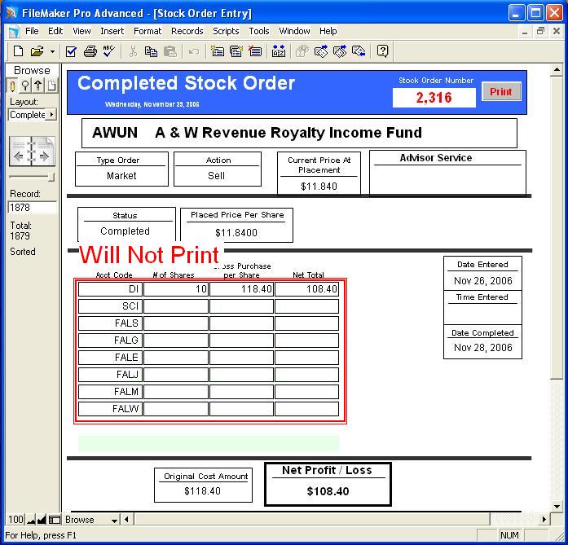This screenshot has width=568, height=545.
Task: Click the DI account code cell
Action: 110,289
